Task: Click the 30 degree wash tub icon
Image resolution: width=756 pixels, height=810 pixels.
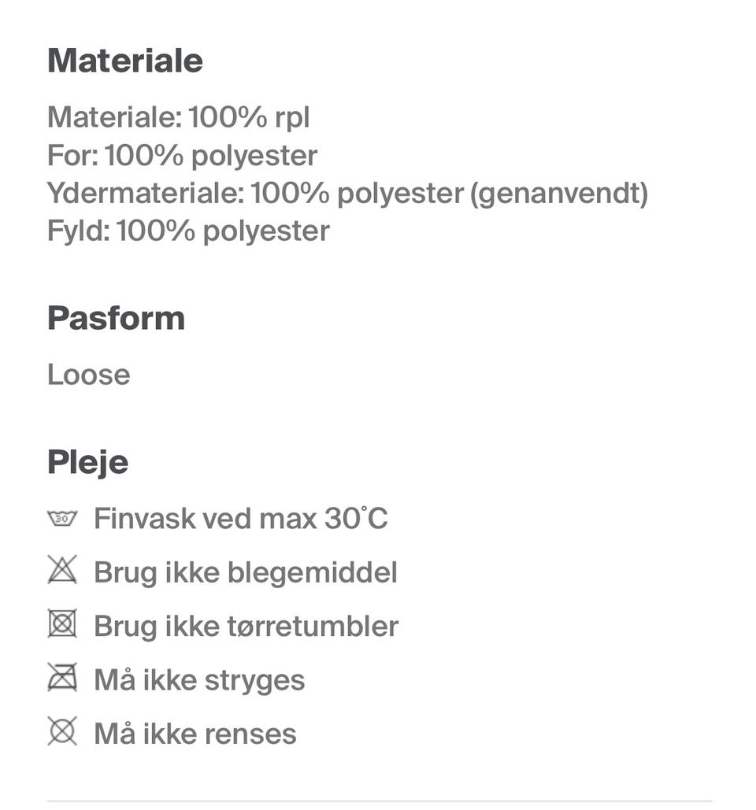Action: [62, 519]
